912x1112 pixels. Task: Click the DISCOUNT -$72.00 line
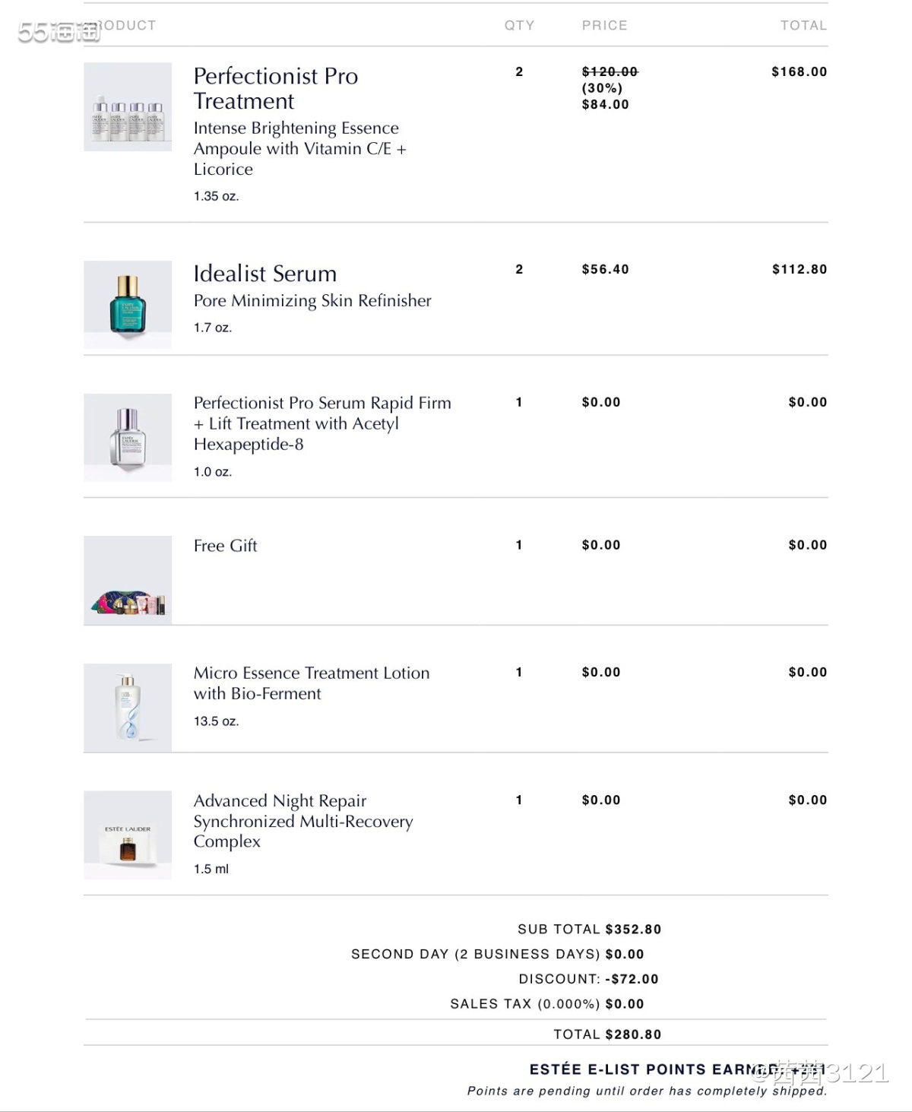pyautogui.click(x=589, y=979)
